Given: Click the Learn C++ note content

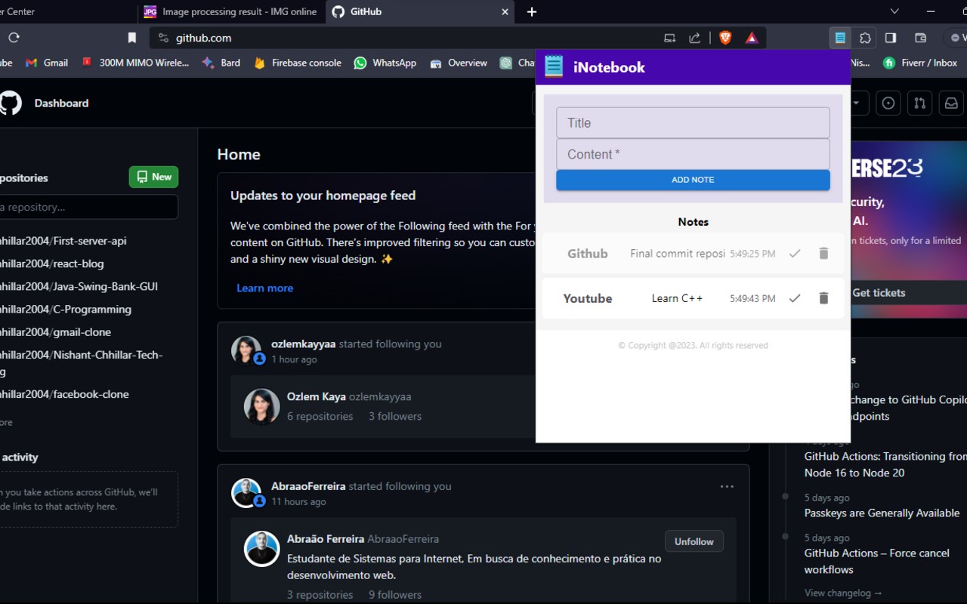Looking at the screenshot, I should coord(677,298).
